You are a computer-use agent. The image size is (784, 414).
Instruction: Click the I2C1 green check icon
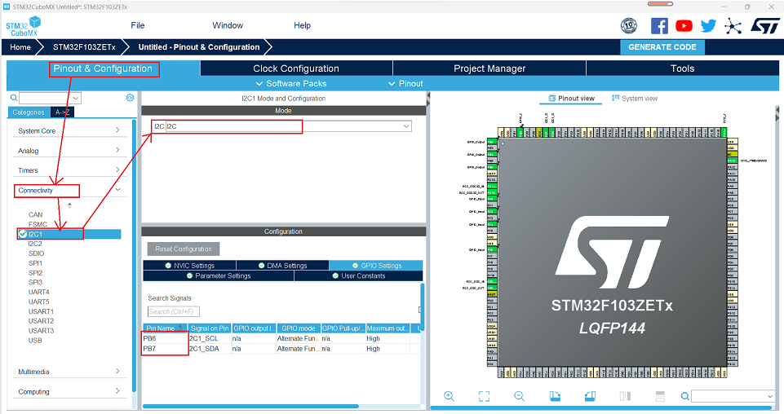pyautogui.click(x=23, y=234)
